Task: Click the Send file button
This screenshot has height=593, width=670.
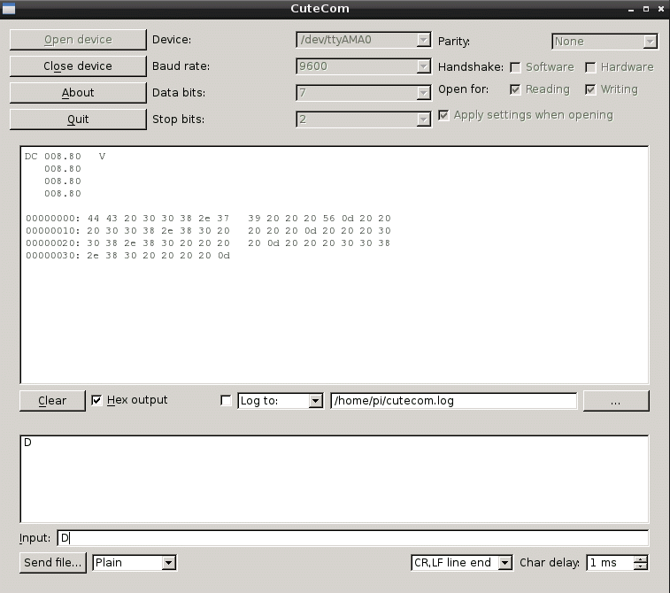Action: 52,563
